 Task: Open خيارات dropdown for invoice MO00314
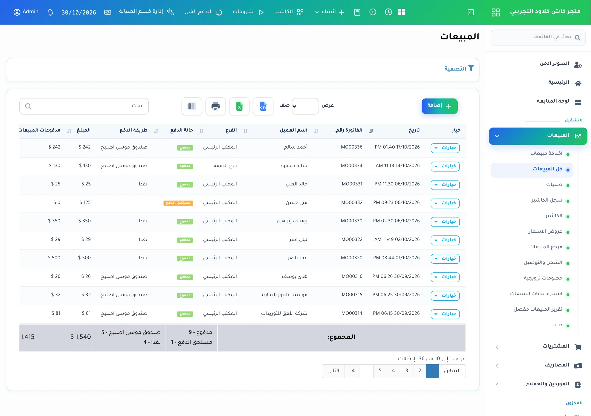point(445,314)
